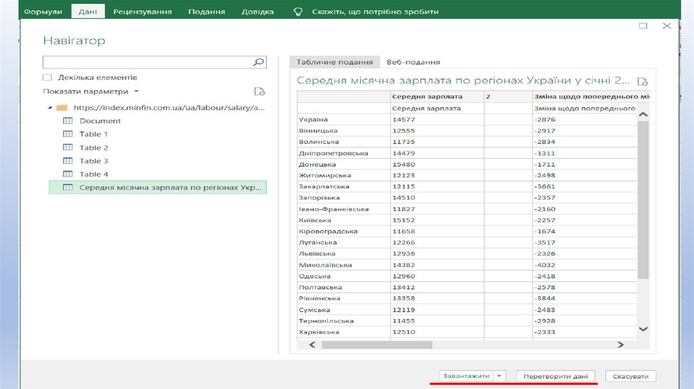Select Table 3 in the navigator list
This screenshot has height=389, width=694.
click(x=94, y=161)
